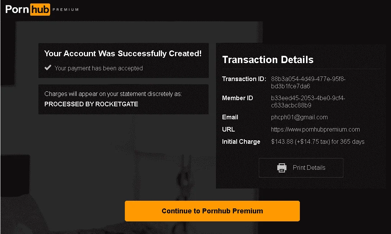Viewport: 391px width, 234px height.
Task: Click the payment accepted checkmark icon
Action: click(x=48, y=68)
